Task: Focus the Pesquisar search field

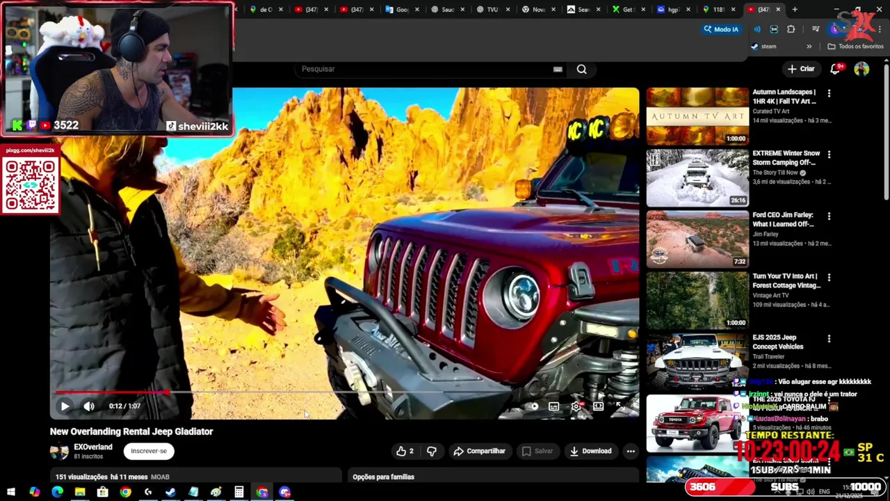Action: [x=424, y=69]
